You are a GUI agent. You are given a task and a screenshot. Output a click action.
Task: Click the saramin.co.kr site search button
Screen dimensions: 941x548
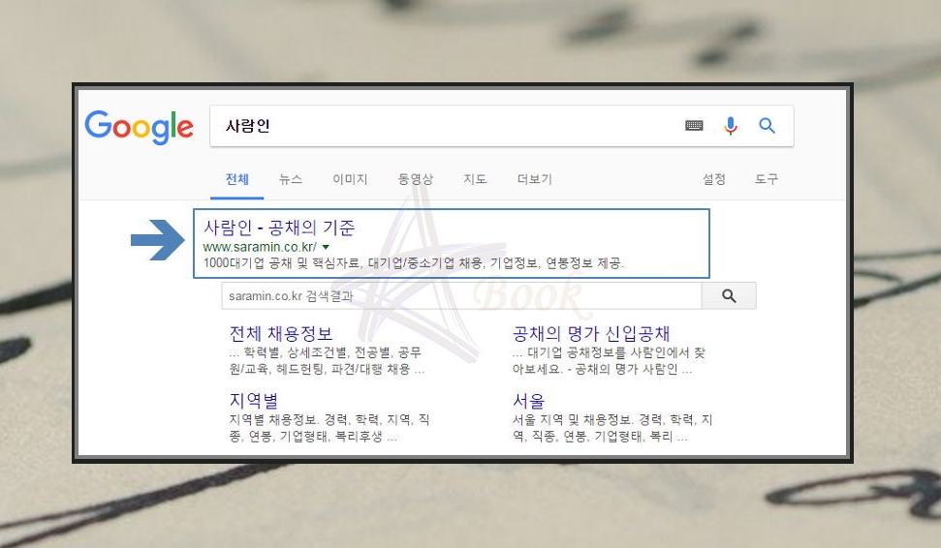coord(729,295)
